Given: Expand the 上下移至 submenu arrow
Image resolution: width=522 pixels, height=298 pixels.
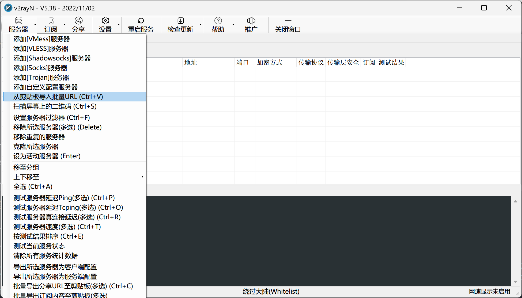Looking at the screenshot, I should pos(142,177).
